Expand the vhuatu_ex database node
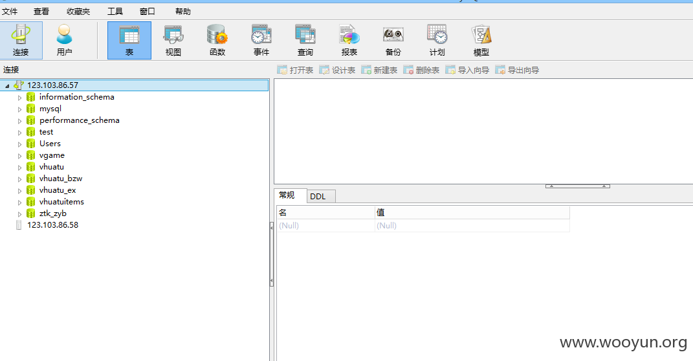The width and height of the screenshot is (693, 361). [x=19, y=190]
